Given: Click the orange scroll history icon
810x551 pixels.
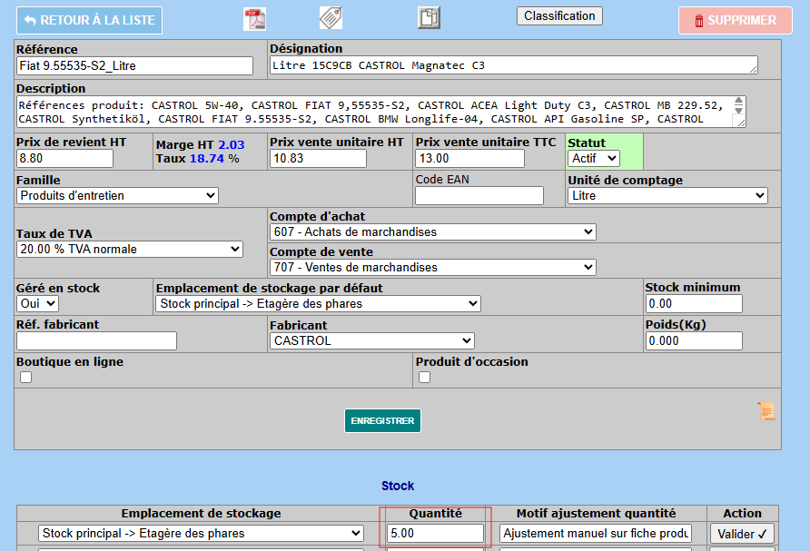Looking at the screenshot, I should pos(766,411).
